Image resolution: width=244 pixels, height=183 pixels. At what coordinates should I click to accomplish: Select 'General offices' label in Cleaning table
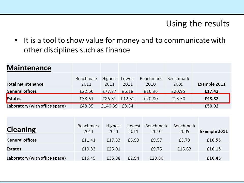pyautogui.click(x=22, y=140)
